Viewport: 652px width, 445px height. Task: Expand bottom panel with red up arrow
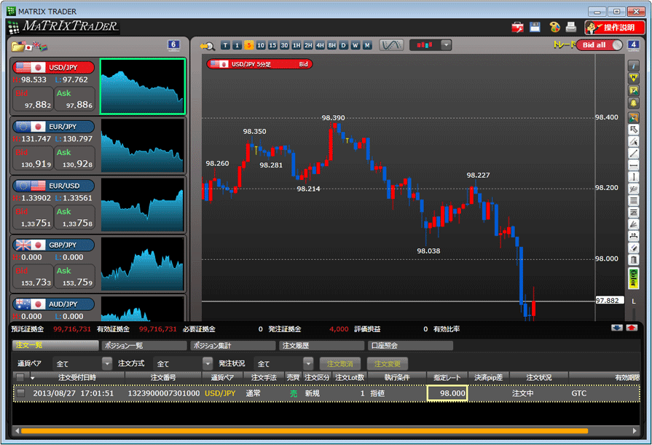pos(632,328)
